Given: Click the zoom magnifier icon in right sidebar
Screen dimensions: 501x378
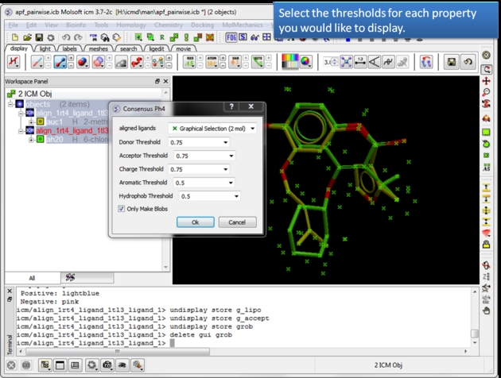Looking at the screenshot, I should [x=486, y=93].
